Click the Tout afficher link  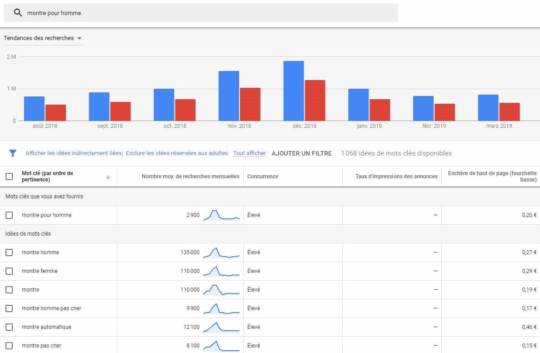[250, 153]
